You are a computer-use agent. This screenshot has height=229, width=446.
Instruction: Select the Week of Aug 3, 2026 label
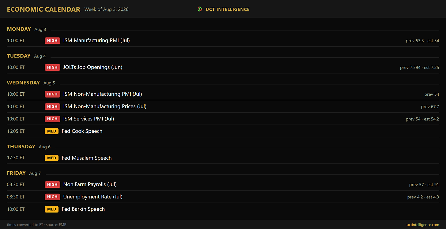pos(107,9)
